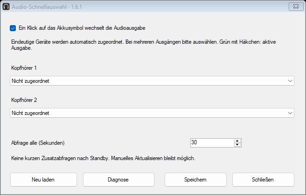
Task: Click the 'Keine kurzen Zusatzabfragen nach Standby' text
Action: pyautogui.click(x=60, y=158)
